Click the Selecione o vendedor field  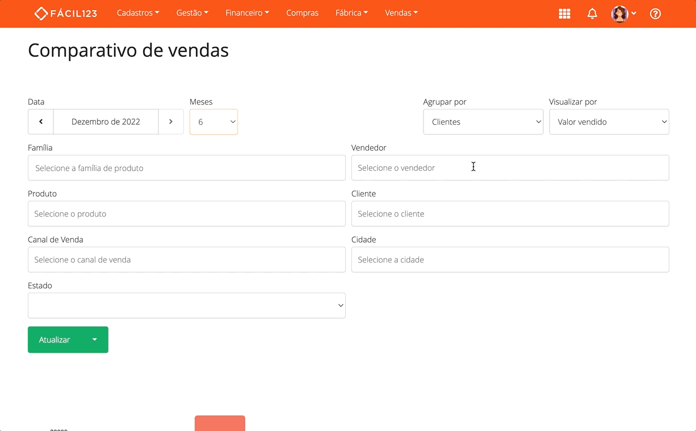(510, 167)
